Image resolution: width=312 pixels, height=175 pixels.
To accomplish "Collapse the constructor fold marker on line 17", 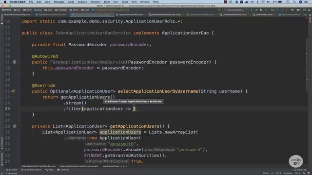I will click(x=20, y=62).
